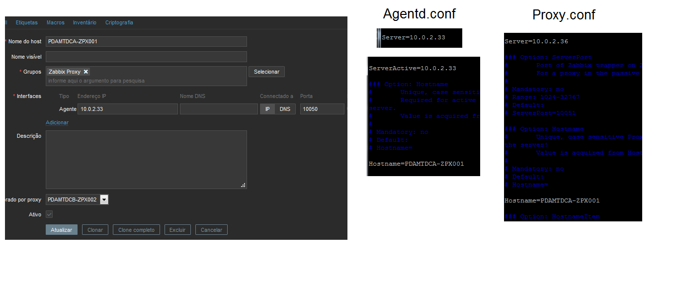Switch agent connection to DNS mode

click(285, 109)
